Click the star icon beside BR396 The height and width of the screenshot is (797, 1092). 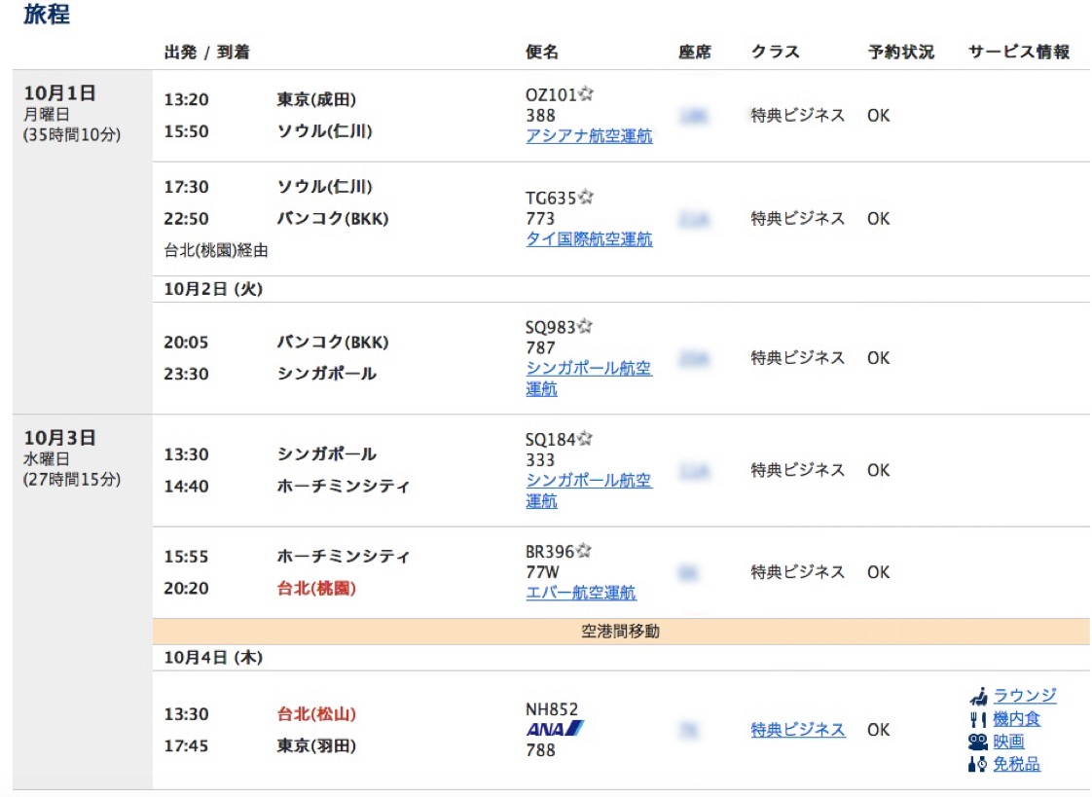pos(584,551)
